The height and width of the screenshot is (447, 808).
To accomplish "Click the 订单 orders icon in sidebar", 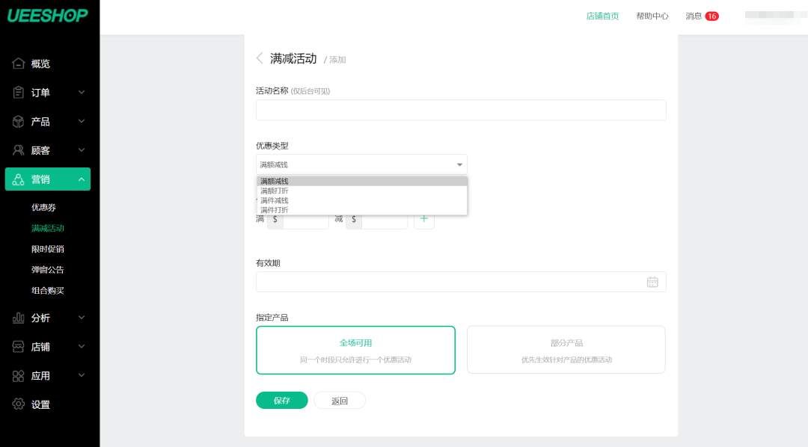I will click(x=19, y=92).
